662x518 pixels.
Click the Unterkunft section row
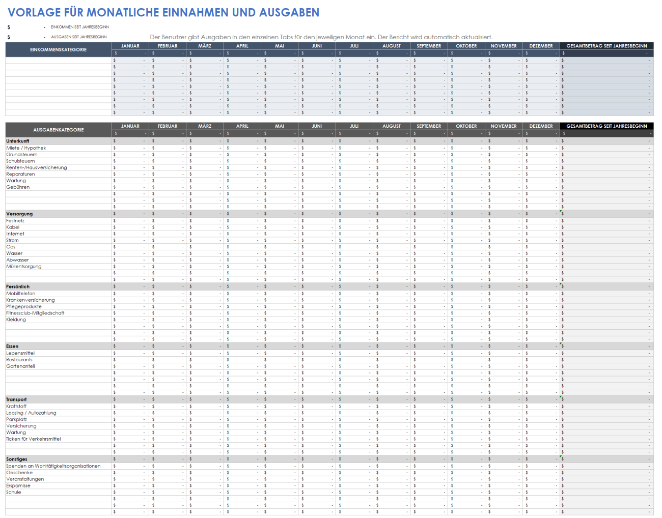18,141
